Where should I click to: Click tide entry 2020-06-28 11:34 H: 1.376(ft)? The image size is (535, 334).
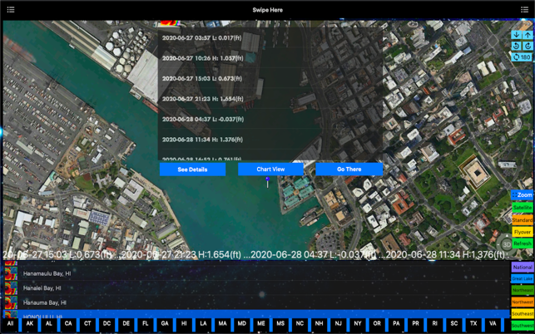202,140
